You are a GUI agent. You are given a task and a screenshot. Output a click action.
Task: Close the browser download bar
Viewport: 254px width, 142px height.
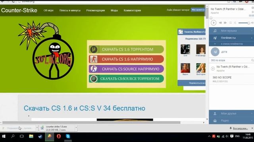pyautogui.click(x=252, y=128)
